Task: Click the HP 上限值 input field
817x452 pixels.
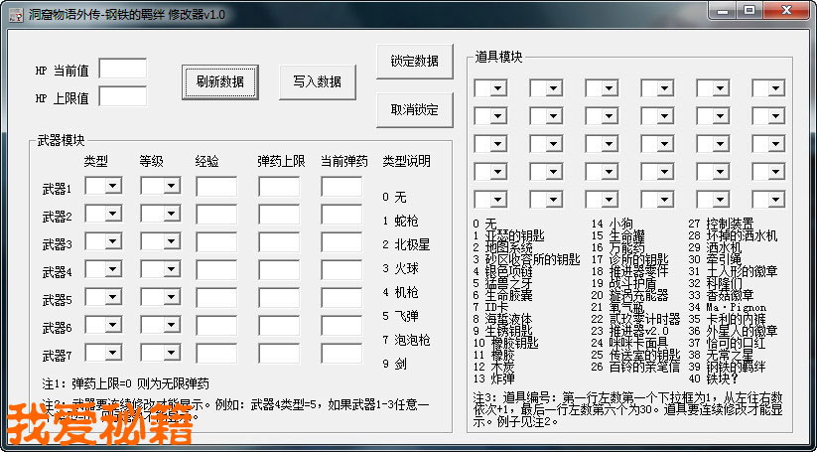Action: (x=122, y=97)
